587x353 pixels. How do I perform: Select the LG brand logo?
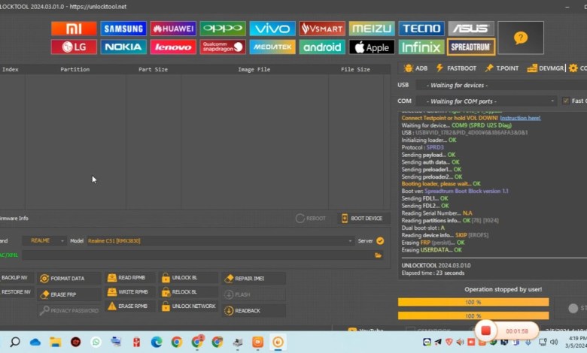tap(74, 47)
